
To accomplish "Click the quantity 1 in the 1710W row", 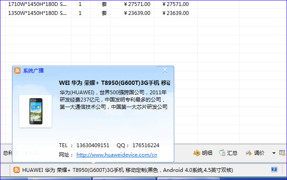I will (x=80, y=4).
